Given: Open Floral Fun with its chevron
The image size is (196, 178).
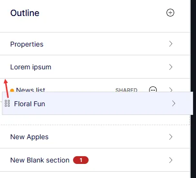Looking at the screenshot, I should click(x=174, y=103).
